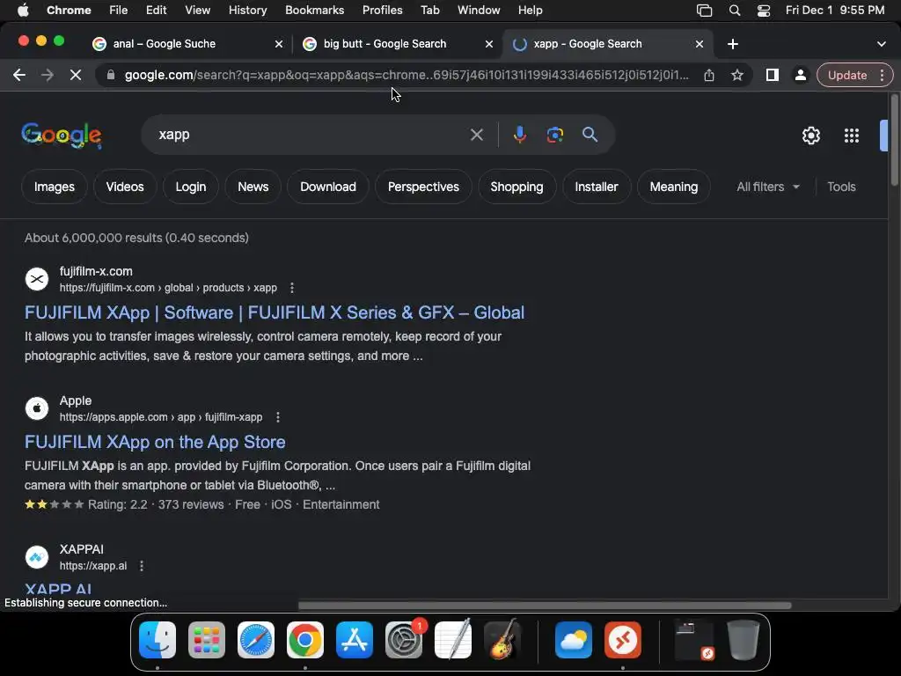Open the Profiles menu
The width and height of the screenshot is (901, 676).
click(382, 11)
